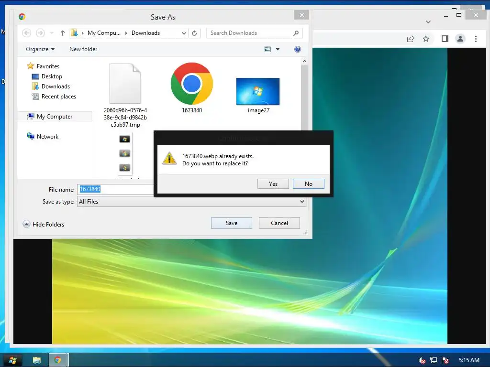
Task: Click the file list scroll-up arrow
Action: 304,62
